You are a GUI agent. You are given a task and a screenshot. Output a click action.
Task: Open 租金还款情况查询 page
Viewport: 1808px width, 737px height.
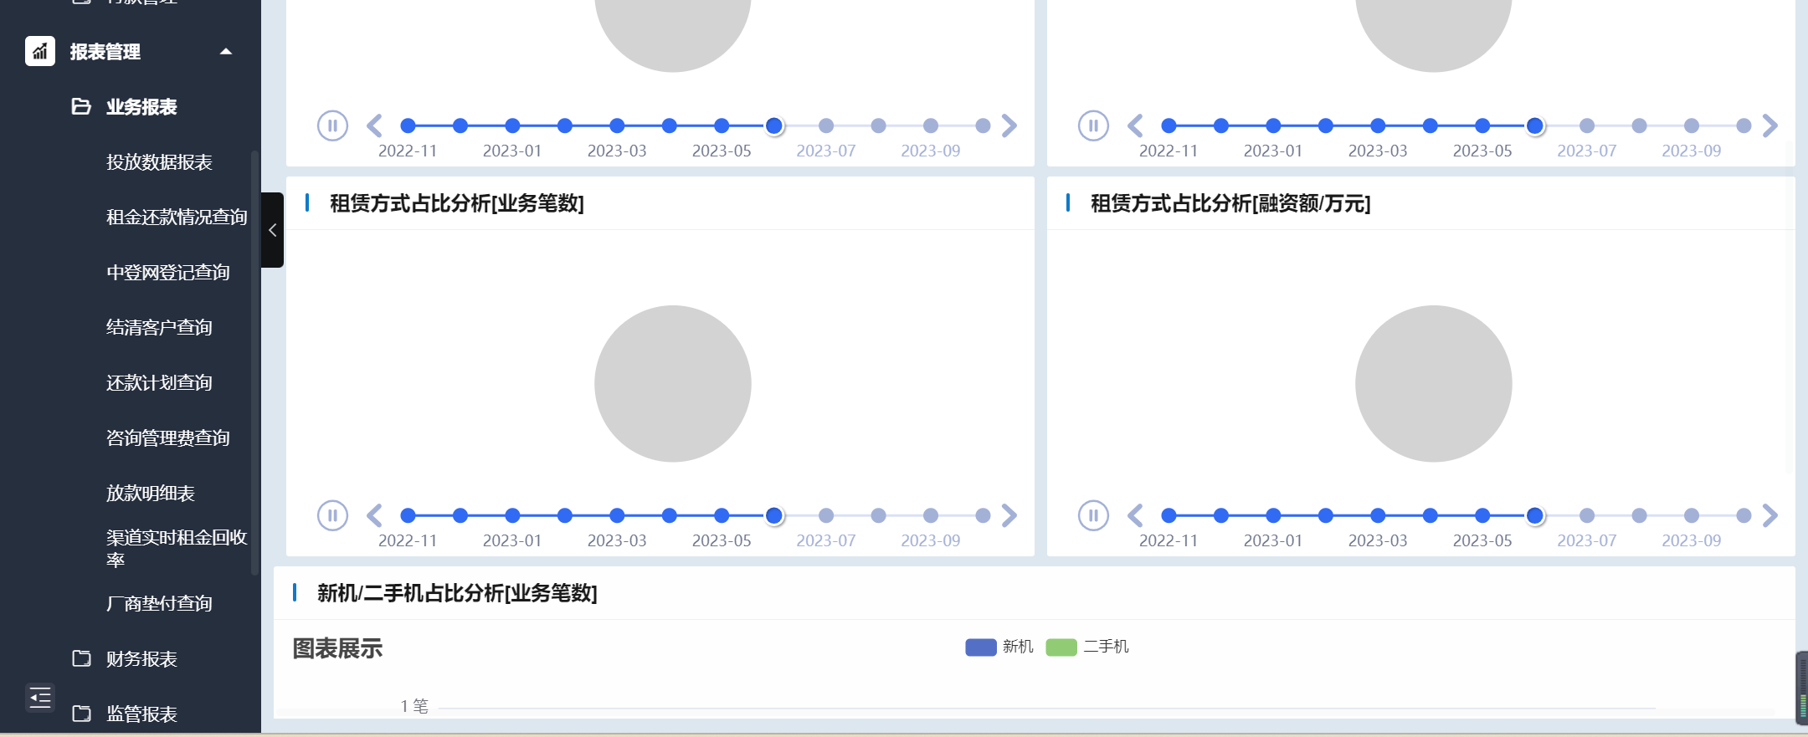point(177,217)
